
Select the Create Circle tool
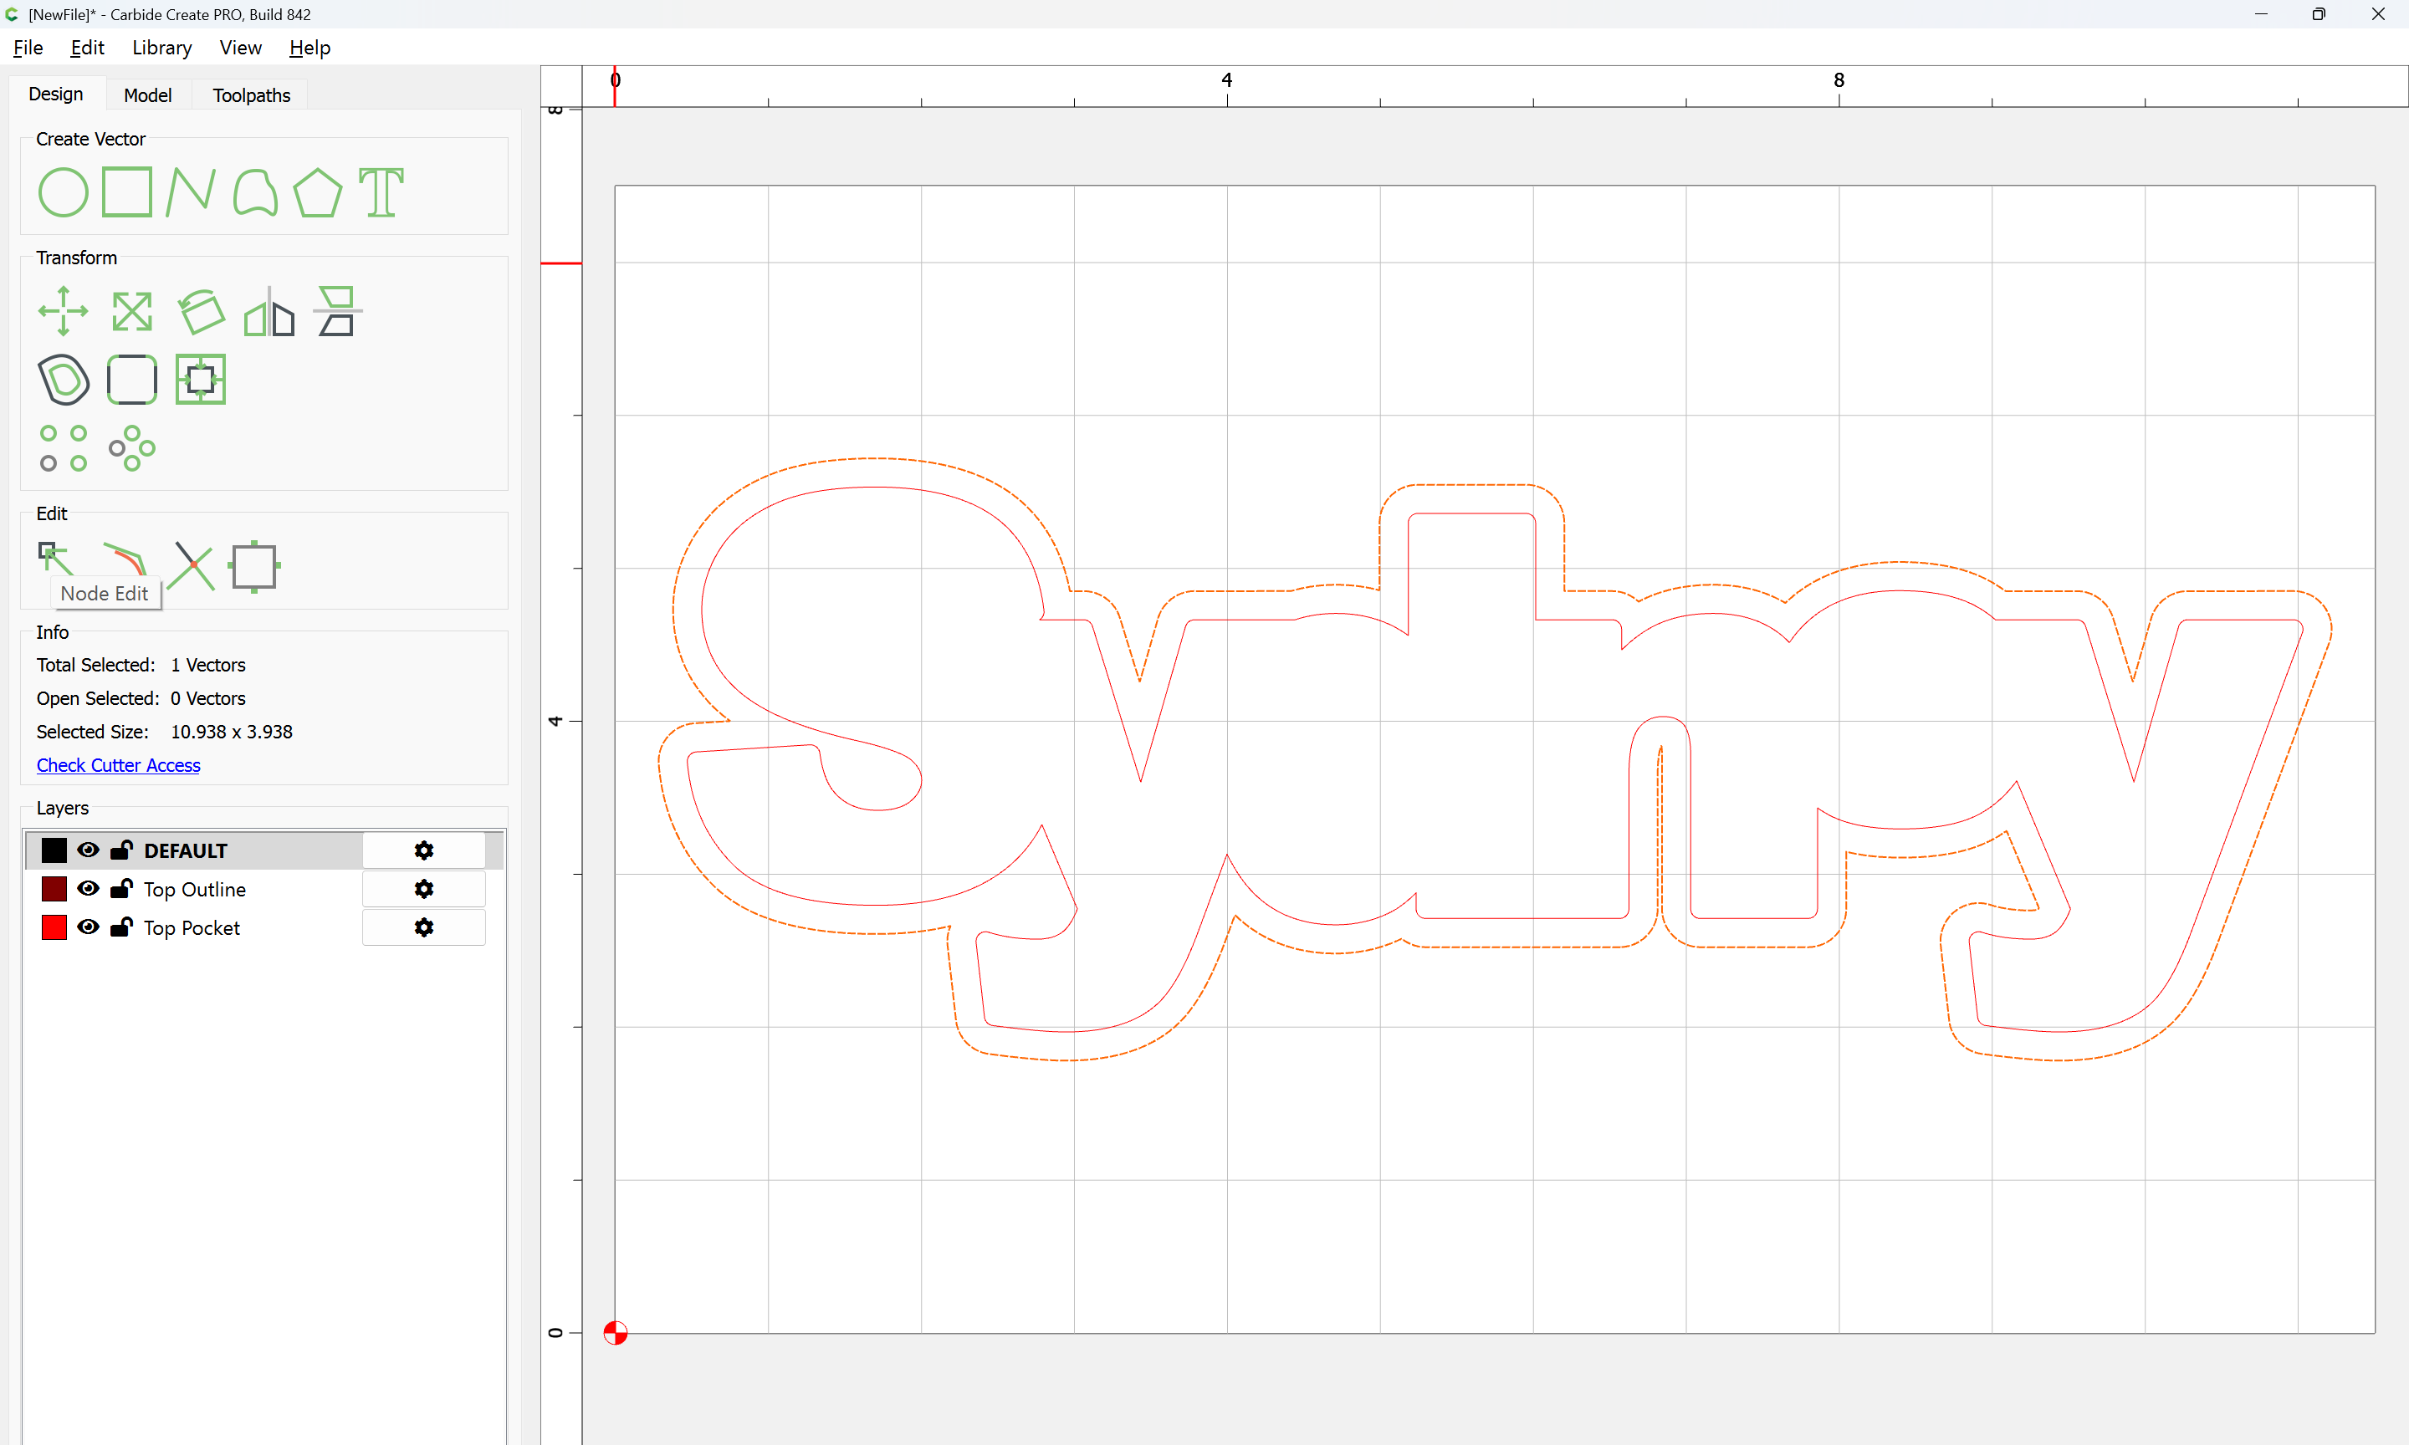[x=64, y=191]
